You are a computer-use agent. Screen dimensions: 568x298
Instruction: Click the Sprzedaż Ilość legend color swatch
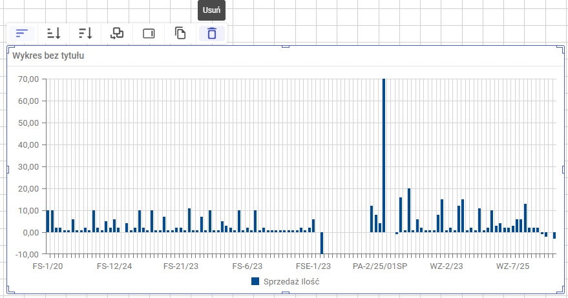pos(255,281)
